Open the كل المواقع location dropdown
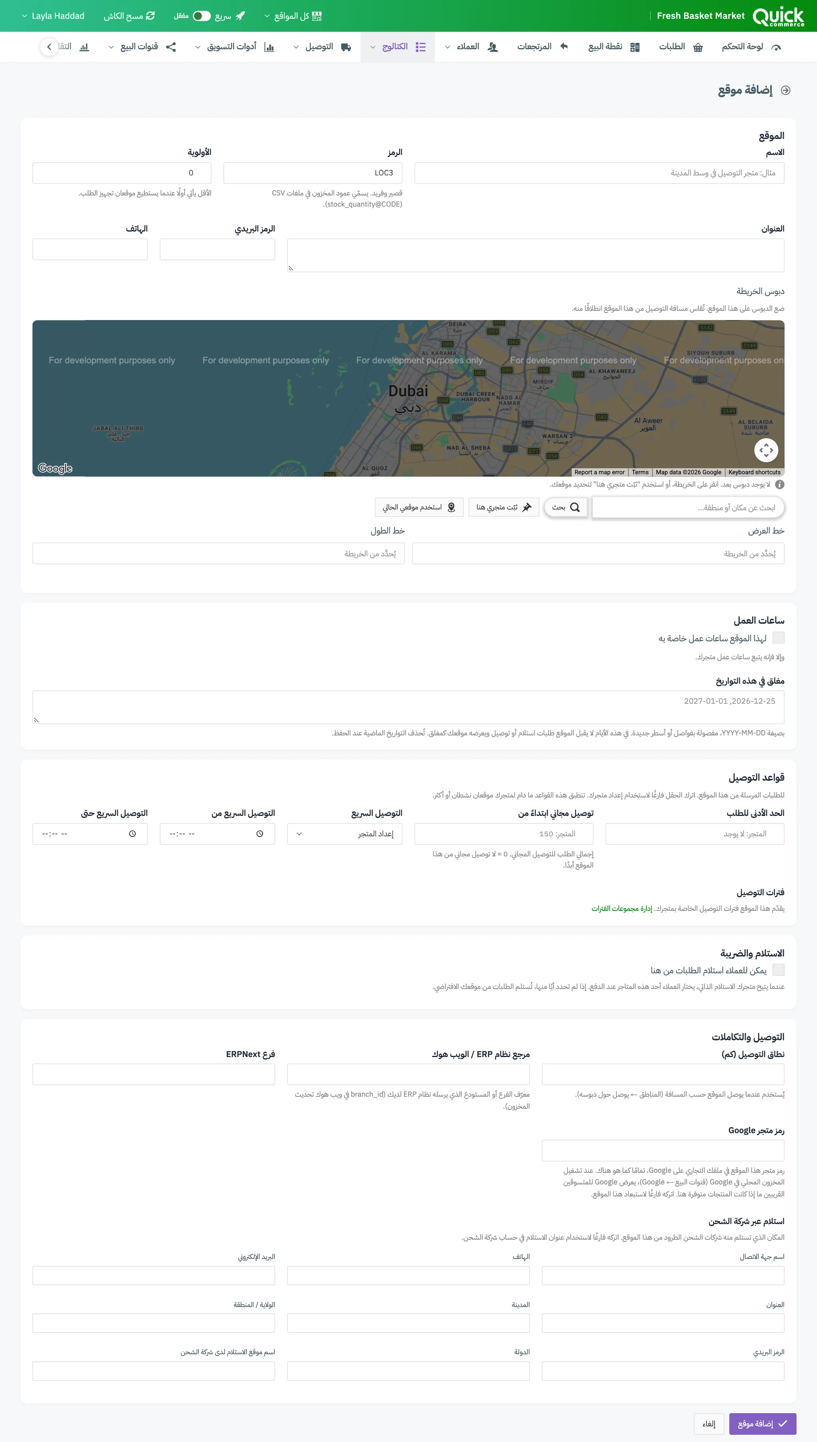The image size is (817, 1442). (293, 16)
